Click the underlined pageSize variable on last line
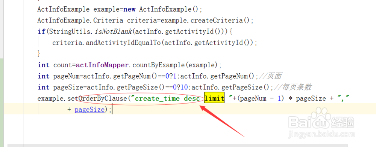 click(x=89, y=110)
